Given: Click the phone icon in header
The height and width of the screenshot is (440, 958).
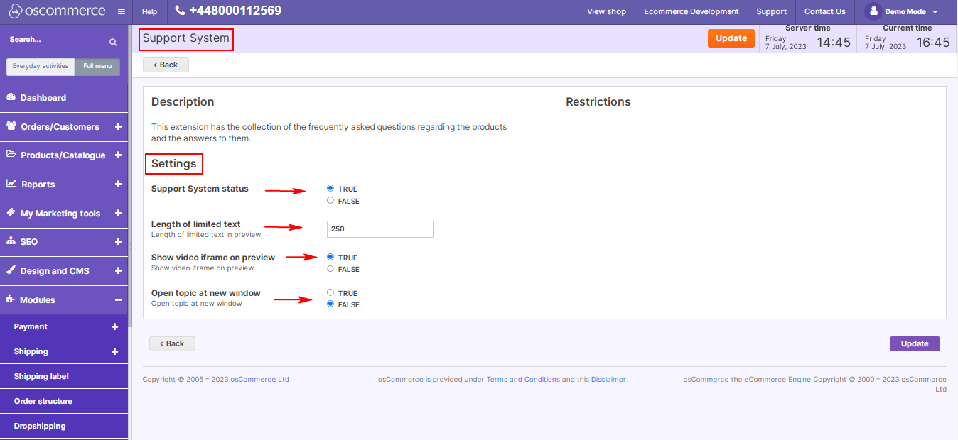Looking at the screenshot, I should pos(180,11).
